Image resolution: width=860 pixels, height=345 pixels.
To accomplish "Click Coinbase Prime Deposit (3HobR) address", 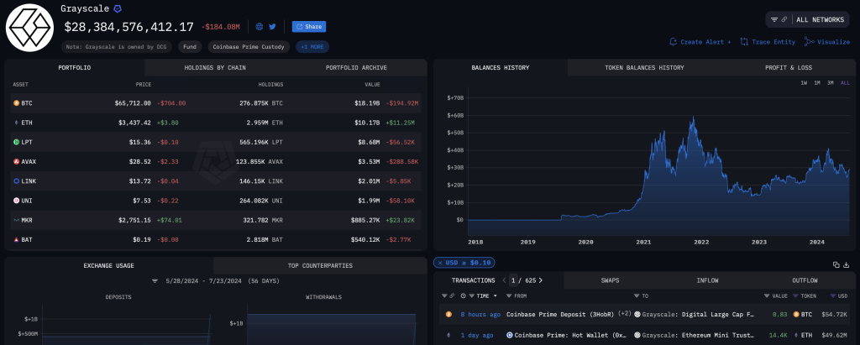I will pos(560,314).
